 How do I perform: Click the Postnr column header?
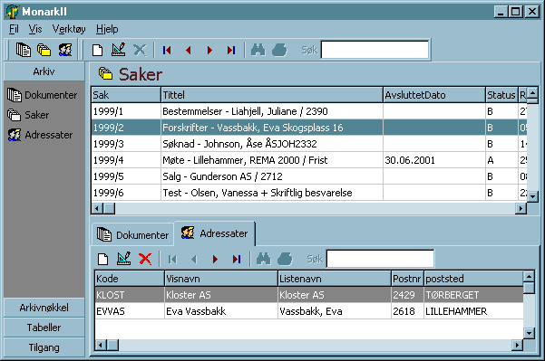point(407,279)
